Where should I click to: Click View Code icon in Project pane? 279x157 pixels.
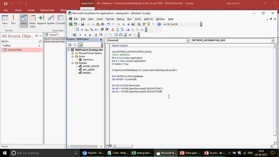70,44
